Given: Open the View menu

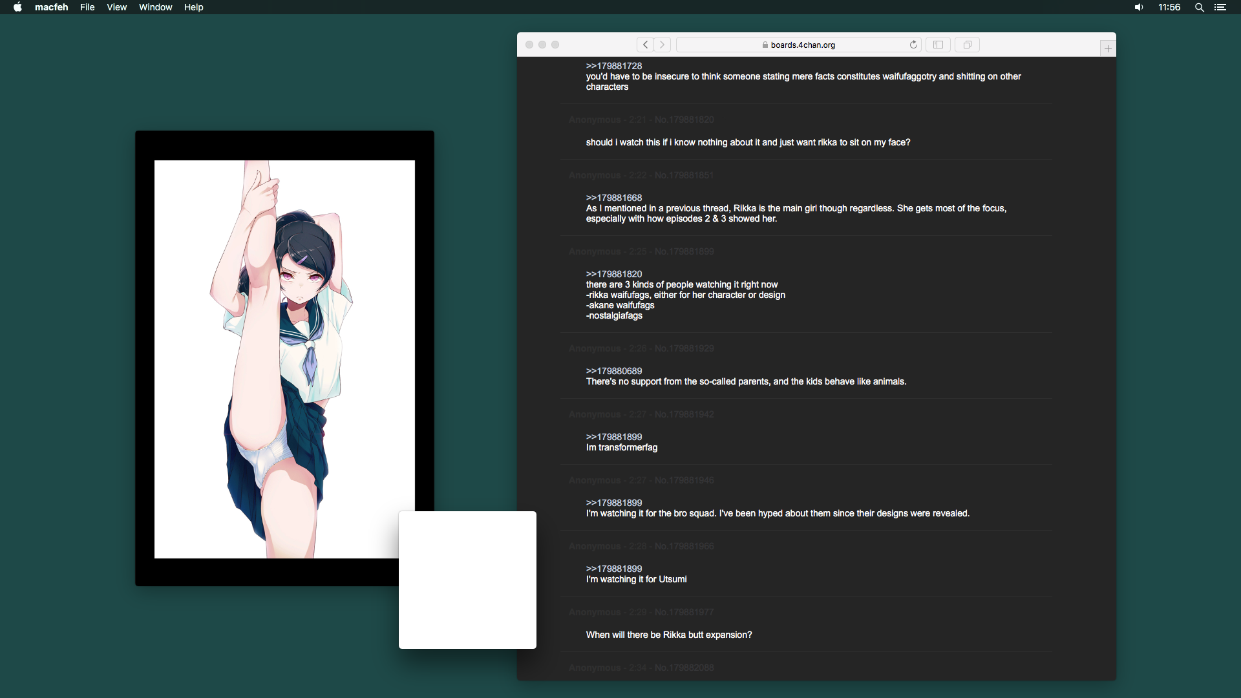Looking at the screenshot, I should click(116, 7).
